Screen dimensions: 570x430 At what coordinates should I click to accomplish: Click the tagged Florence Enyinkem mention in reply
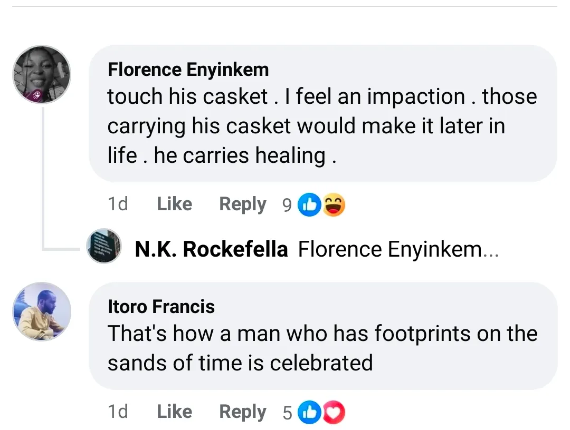389,249
